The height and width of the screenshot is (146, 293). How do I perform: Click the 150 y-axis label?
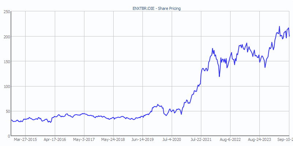(6, 61)
